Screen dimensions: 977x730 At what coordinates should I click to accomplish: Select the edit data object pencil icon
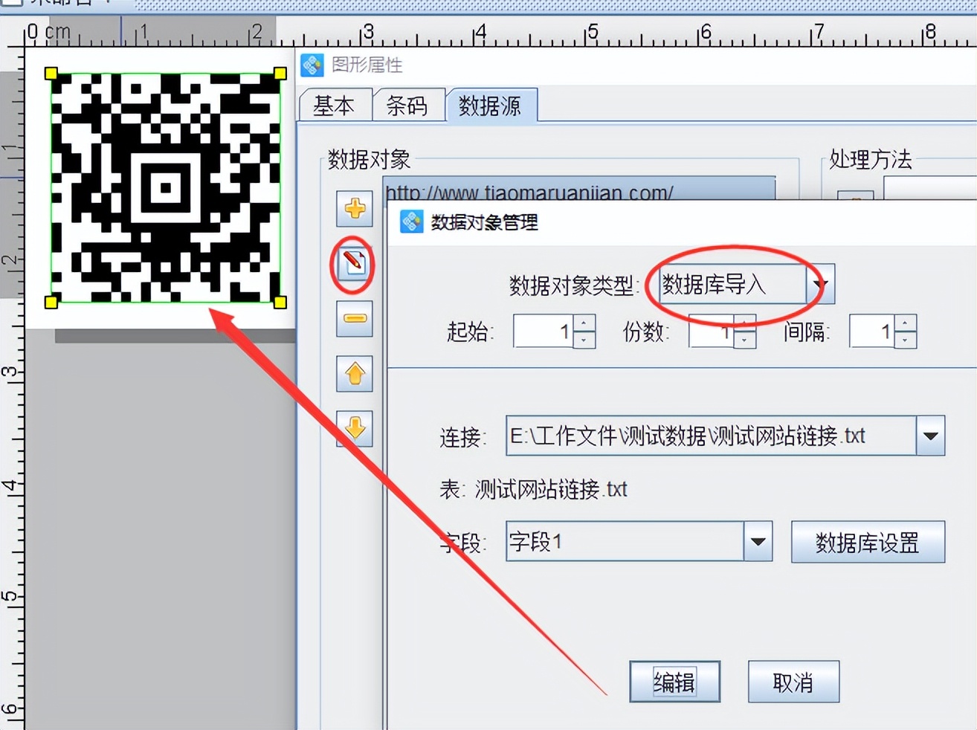pos(355,265)
